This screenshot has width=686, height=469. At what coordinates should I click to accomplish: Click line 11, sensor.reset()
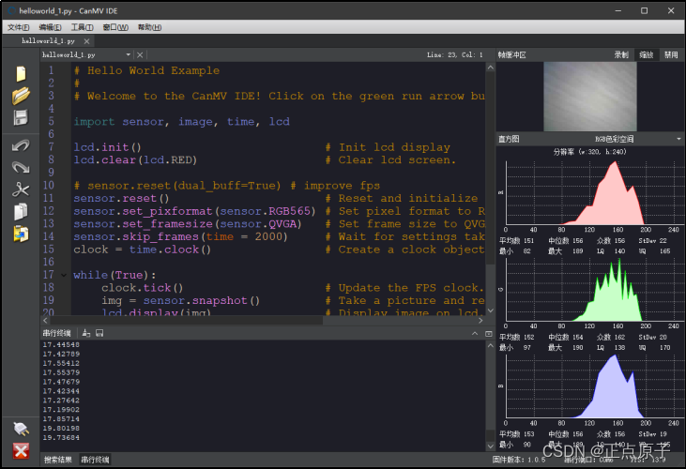(x=121, y=199)
